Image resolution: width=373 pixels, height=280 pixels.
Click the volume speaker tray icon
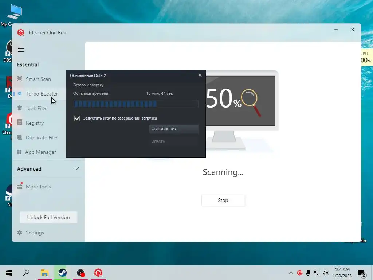pos(326,273)
